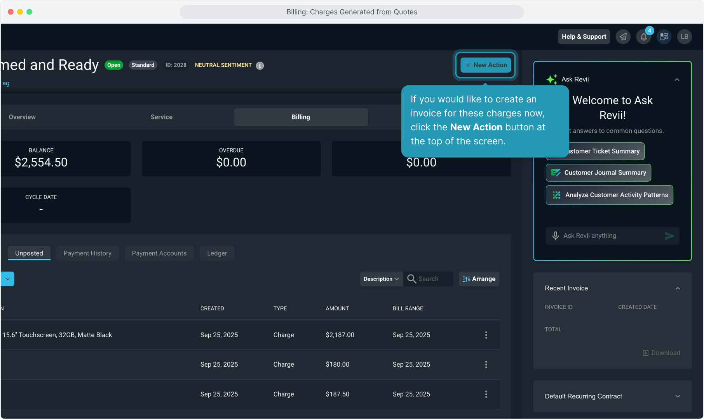This screenshot has height=419, width=704.
Task: Open row options for the $187.50 charge
Action: pyautogui.click(x=486, y=394)
